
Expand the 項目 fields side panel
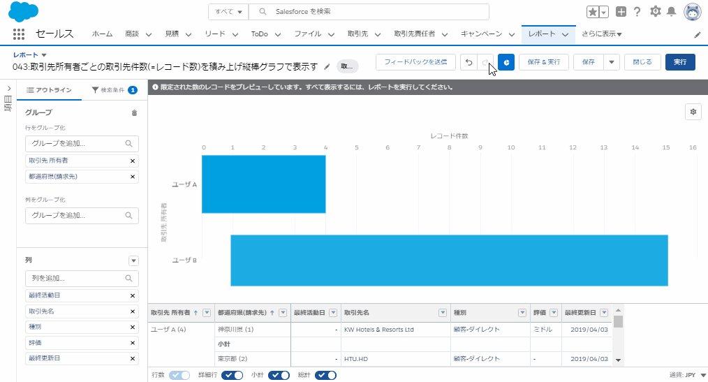click(8, 89)
